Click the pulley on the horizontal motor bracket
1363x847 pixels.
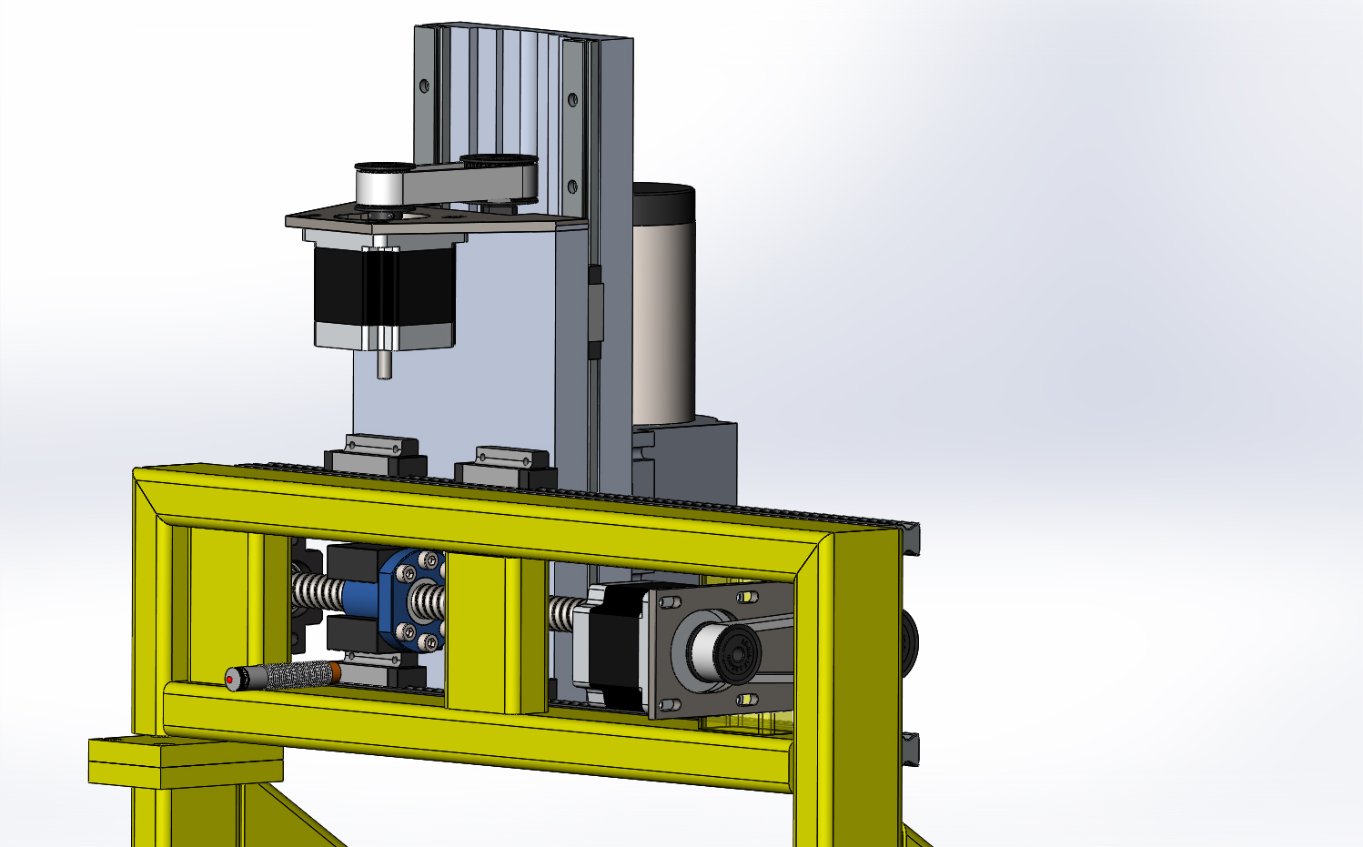coord(723,652)
